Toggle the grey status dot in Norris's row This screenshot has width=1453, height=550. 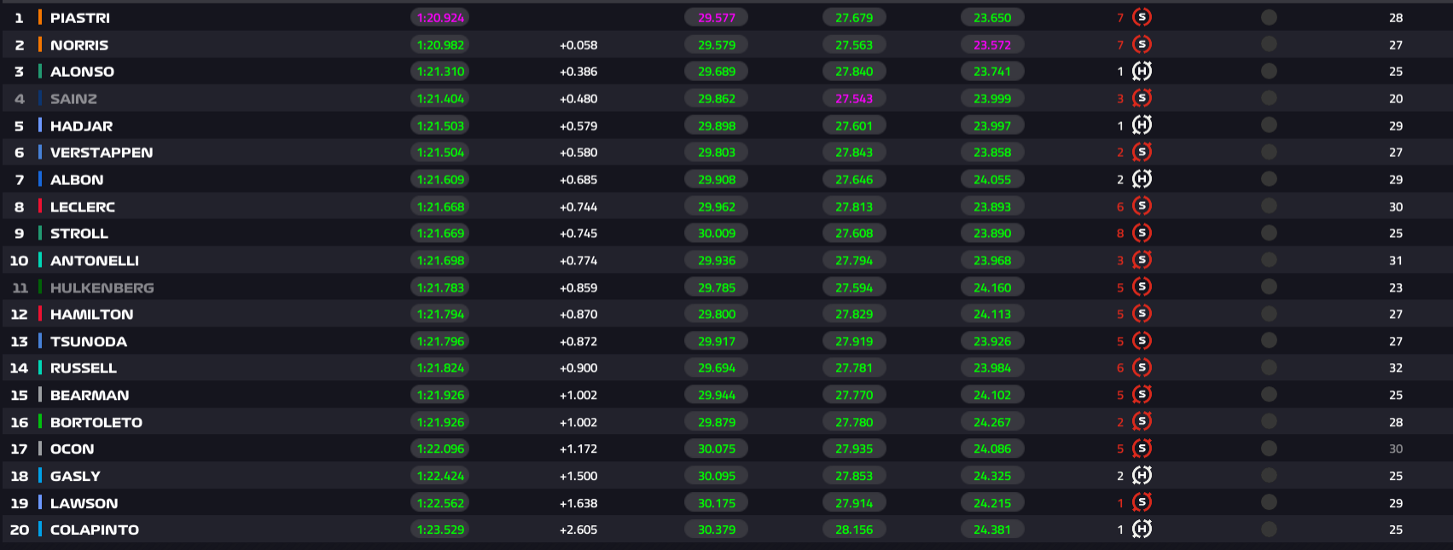point(1269,44)
